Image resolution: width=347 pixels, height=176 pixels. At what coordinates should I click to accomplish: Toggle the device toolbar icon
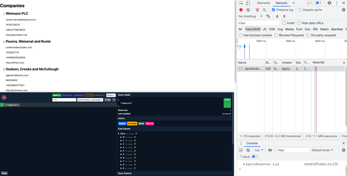(248, 3)
